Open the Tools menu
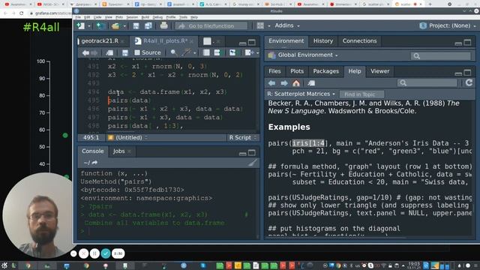The height and width of the screenshot is (270, 480). 183,17
